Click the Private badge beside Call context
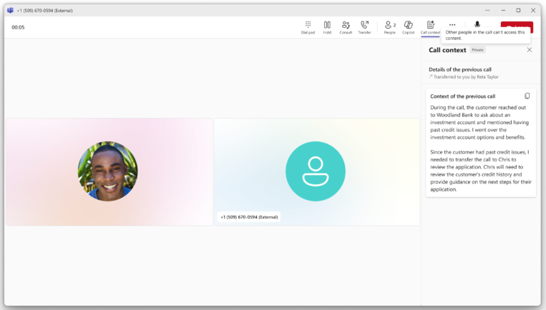Screen dimensions: 546x310 coord(477,50)
